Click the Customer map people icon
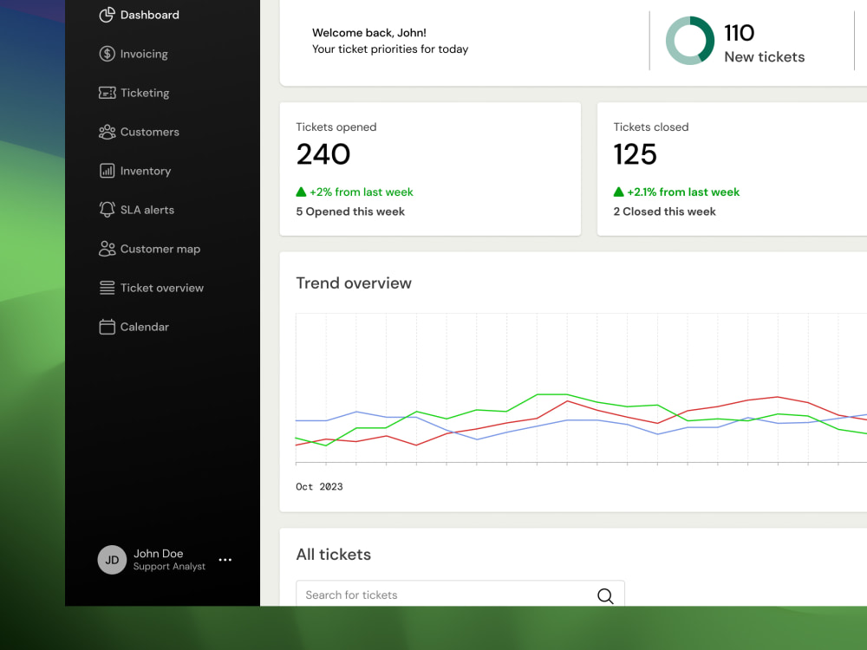Screen dimensions: 867x650 [x=107, y=249]
